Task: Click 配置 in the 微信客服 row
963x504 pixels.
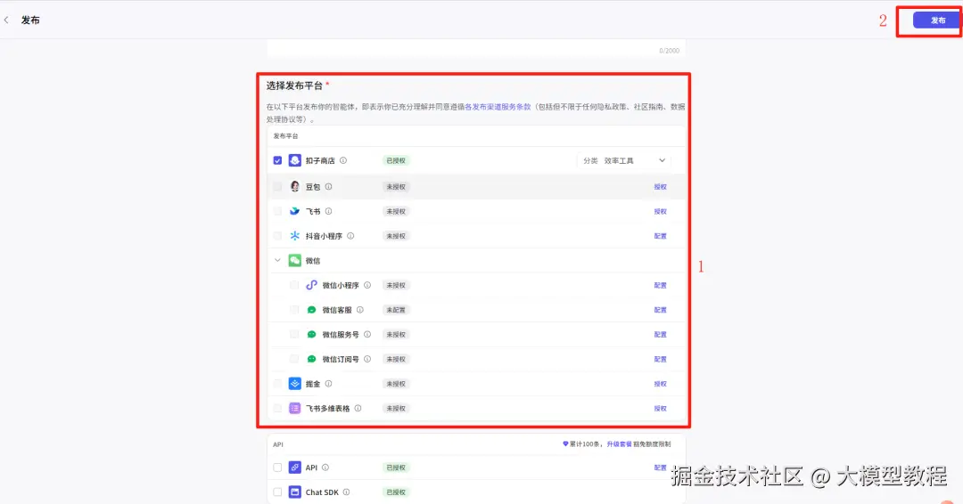Action: (x=660, y=310)
